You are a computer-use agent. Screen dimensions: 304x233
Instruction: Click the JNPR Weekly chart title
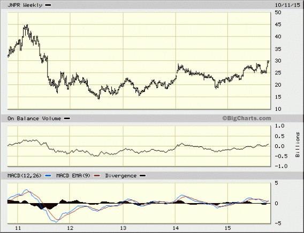[x=25, y=5]
